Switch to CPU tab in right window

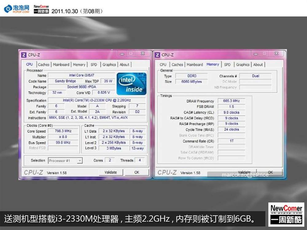163,64
